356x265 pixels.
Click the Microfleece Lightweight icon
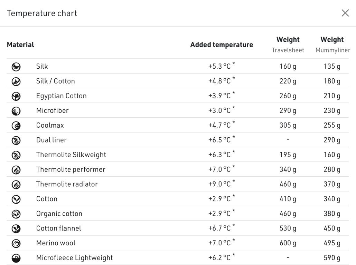click(16, 258)
